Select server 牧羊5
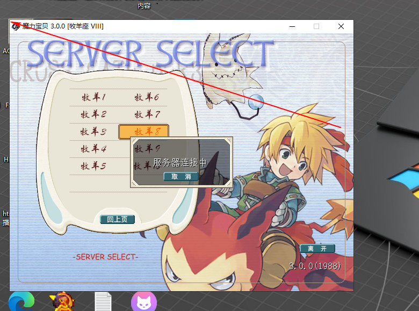The image size is (419, 311). point(93,166)
